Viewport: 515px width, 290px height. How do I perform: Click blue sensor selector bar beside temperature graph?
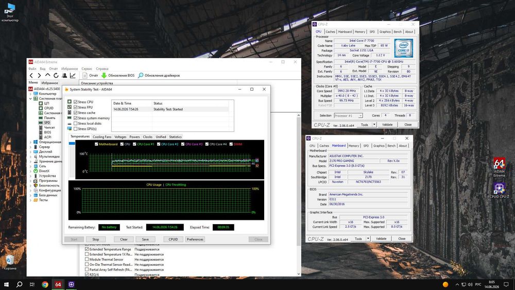click(x=72, y=144)
